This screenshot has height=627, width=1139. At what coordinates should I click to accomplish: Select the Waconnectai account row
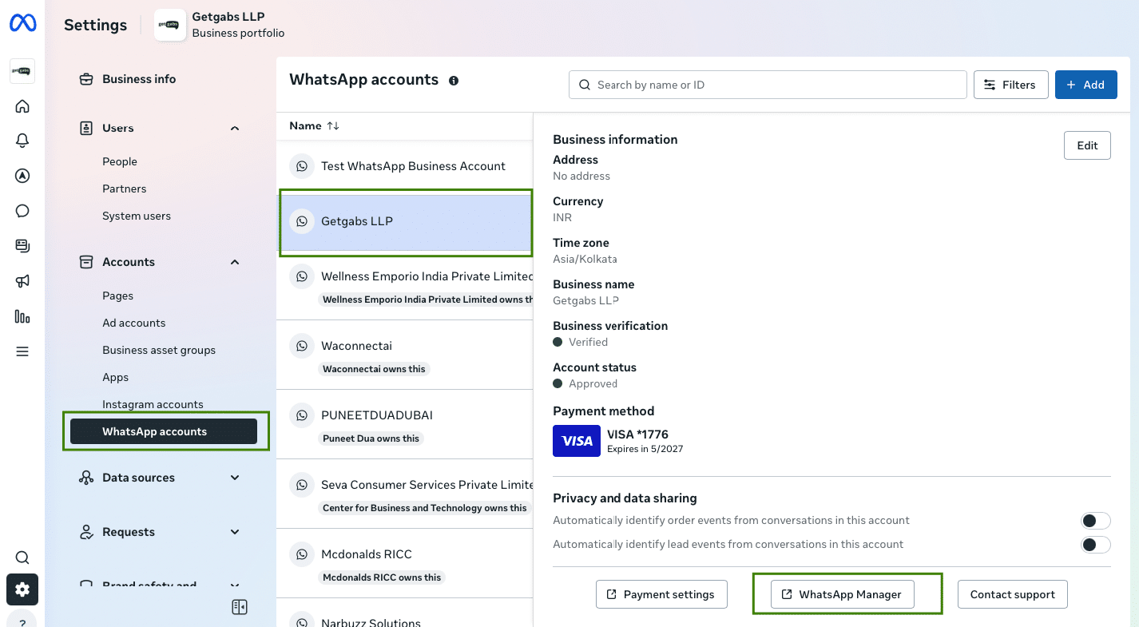[x=405, y=355]
